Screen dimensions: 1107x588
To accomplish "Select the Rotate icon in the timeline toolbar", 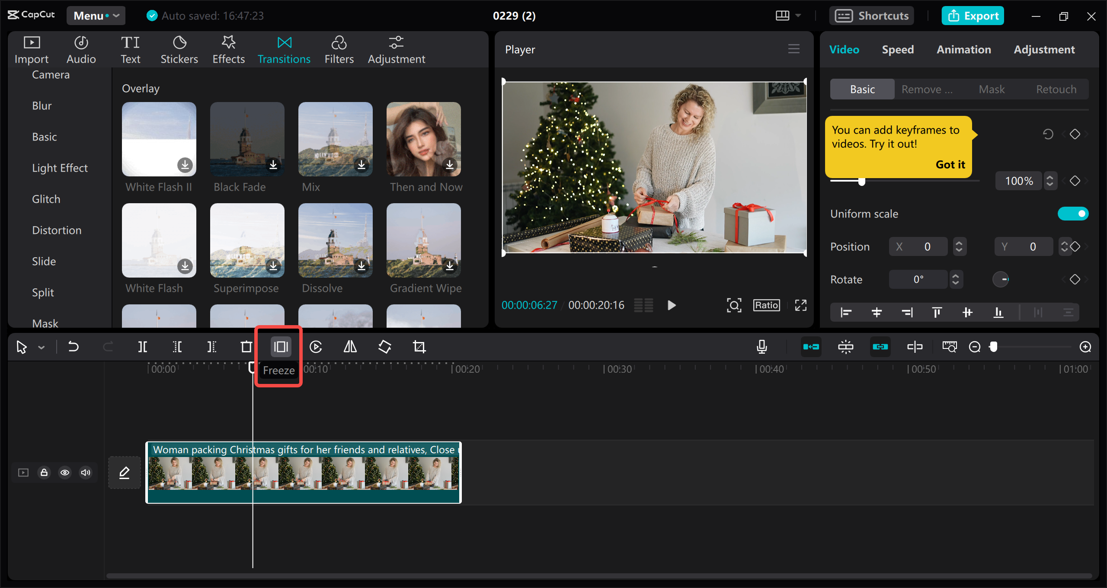I will tap(384, 346).
